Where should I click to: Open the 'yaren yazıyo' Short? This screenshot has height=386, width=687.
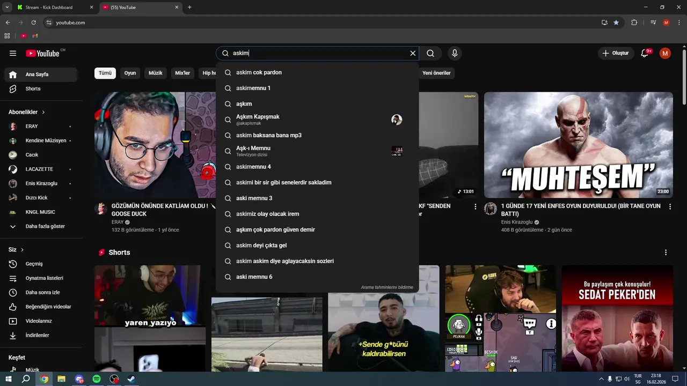tap(150, 318)
